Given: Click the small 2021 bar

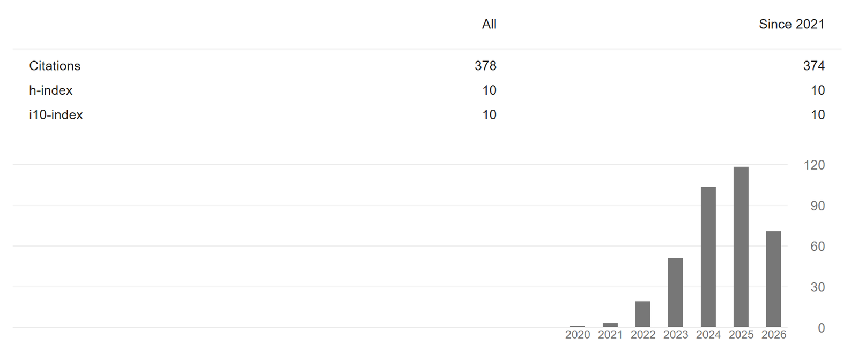Looking at the screenshot, I should [x=610, y=325].
